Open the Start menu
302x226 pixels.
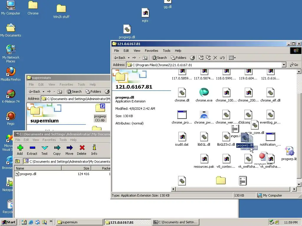click(9, 222)
